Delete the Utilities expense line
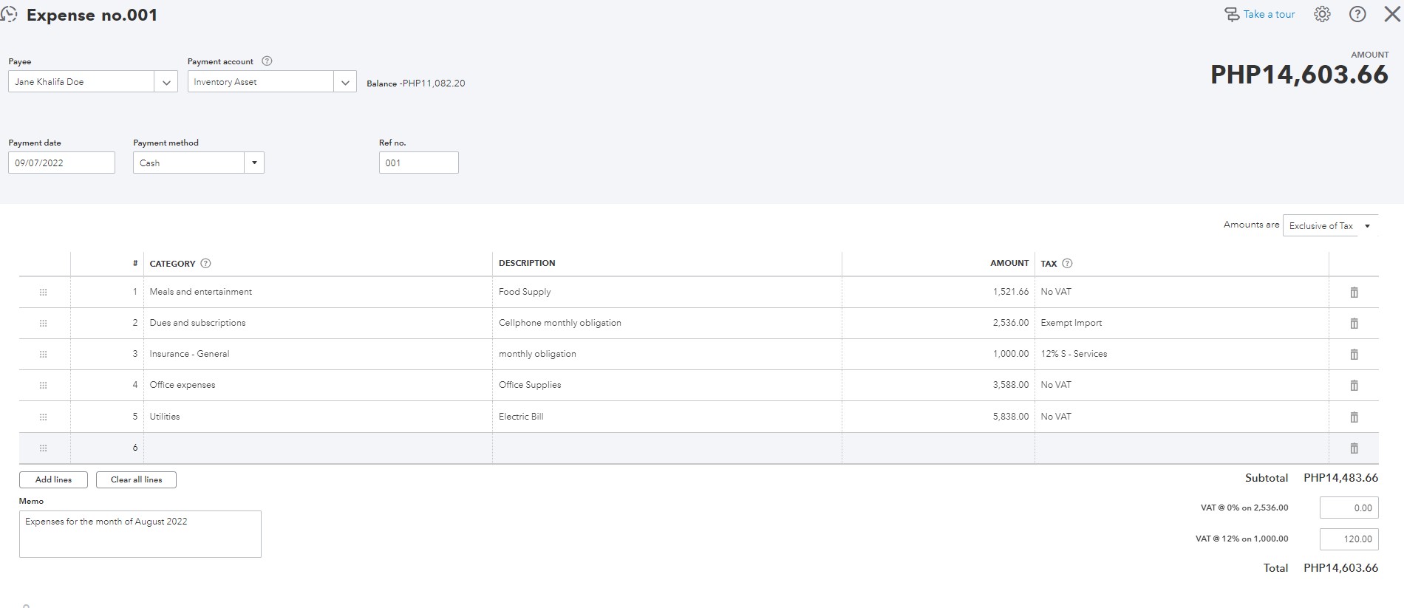1404x608 pixels. tap(1354, 417)
